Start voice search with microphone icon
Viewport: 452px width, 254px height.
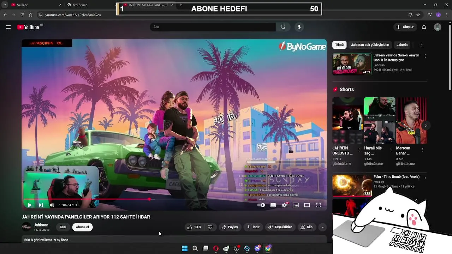point(299,27)
